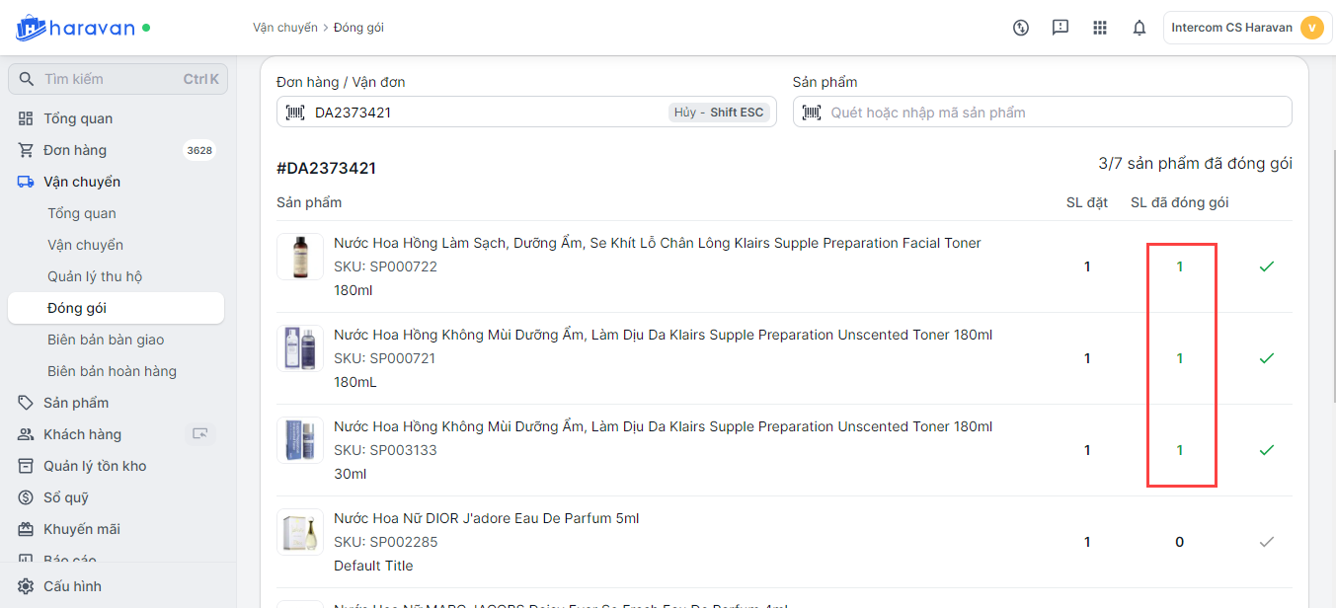Click thumbnail of SKU SP003133 toner
This screenshot has height=608, width=1336.
click(x=300, y=440)
